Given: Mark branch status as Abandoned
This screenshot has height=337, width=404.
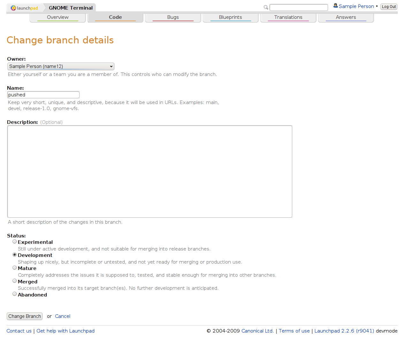Looking at the screenshot, I should click(x=15, y=294).
